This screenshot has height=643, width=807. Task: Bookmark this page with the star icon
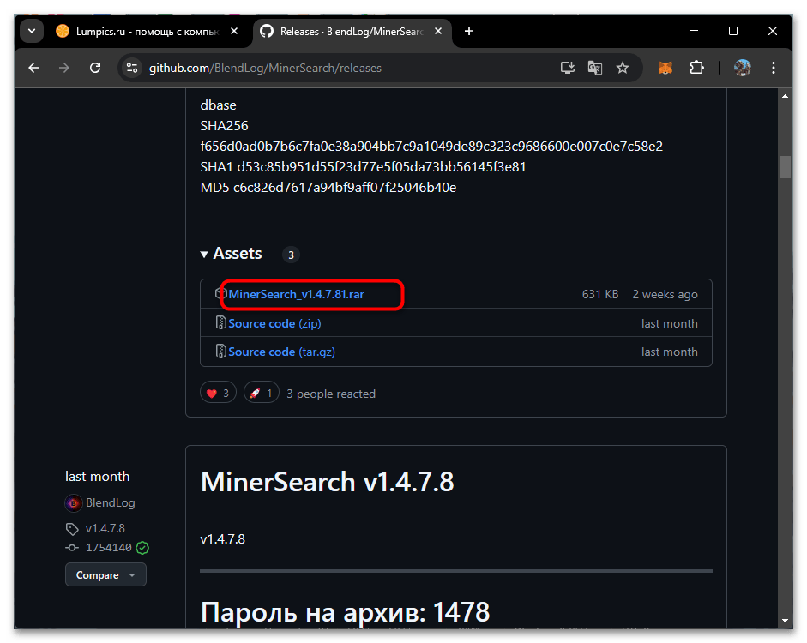click(623, 68)
